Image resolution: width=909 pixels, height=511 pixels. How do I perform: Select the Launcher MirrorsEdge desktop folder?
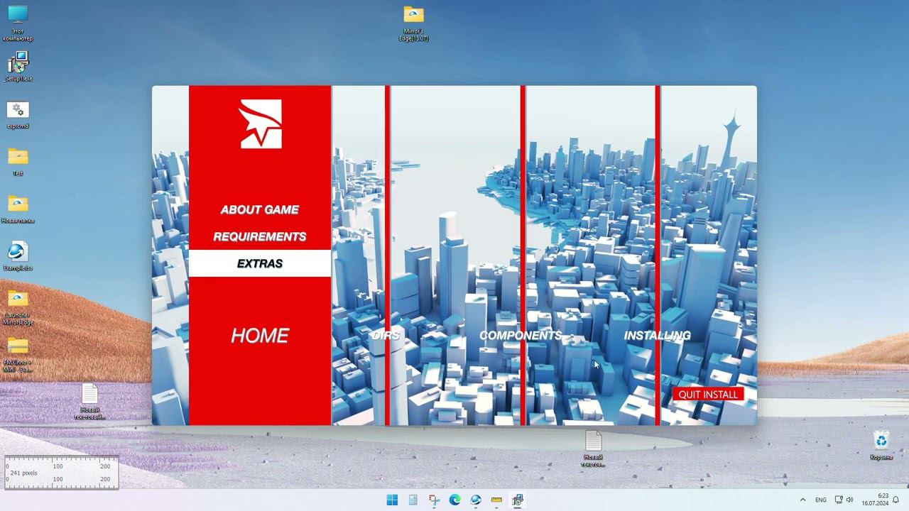[18, 307]
